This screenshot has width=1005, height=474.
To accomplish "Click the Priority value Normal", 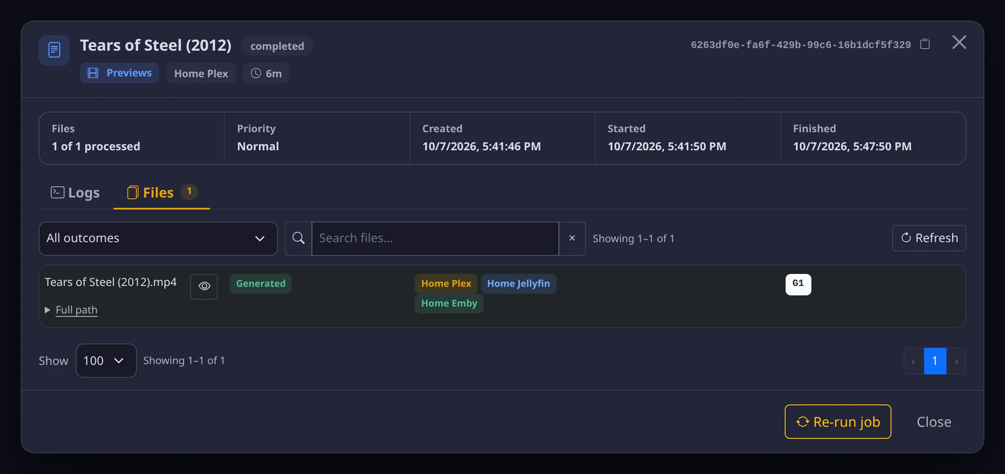I will [258, 146].
